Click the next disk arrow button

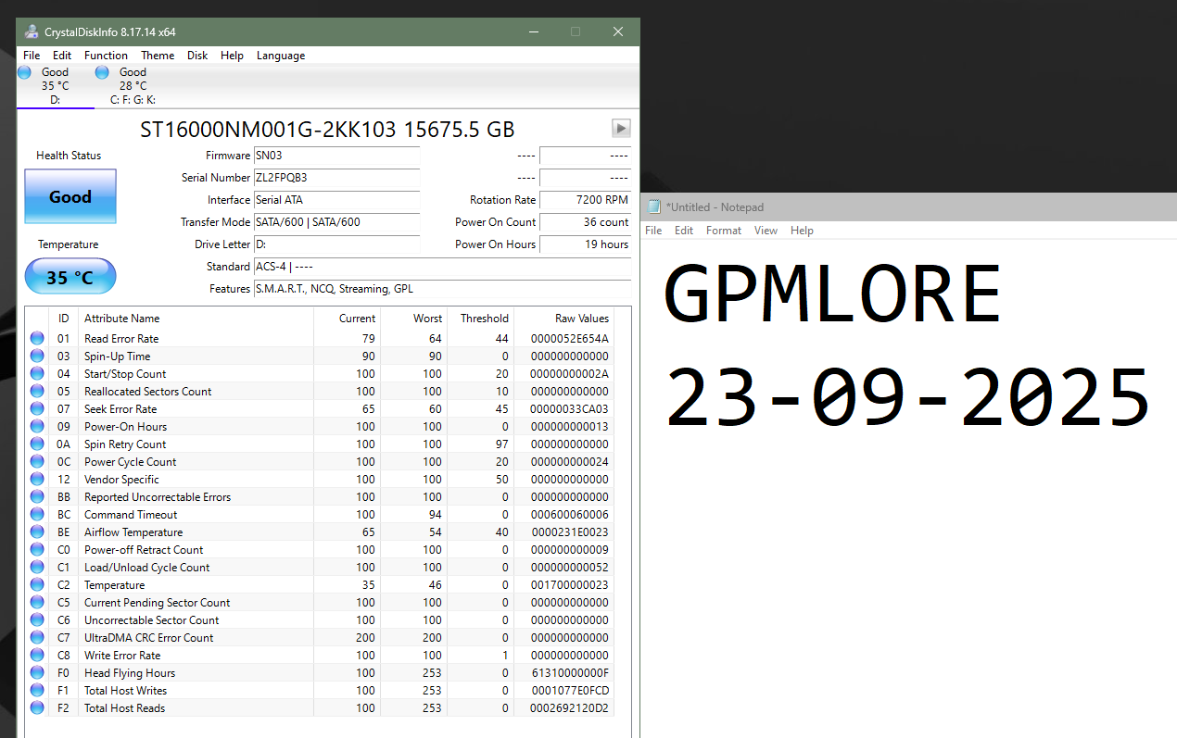tap(621, 129)
